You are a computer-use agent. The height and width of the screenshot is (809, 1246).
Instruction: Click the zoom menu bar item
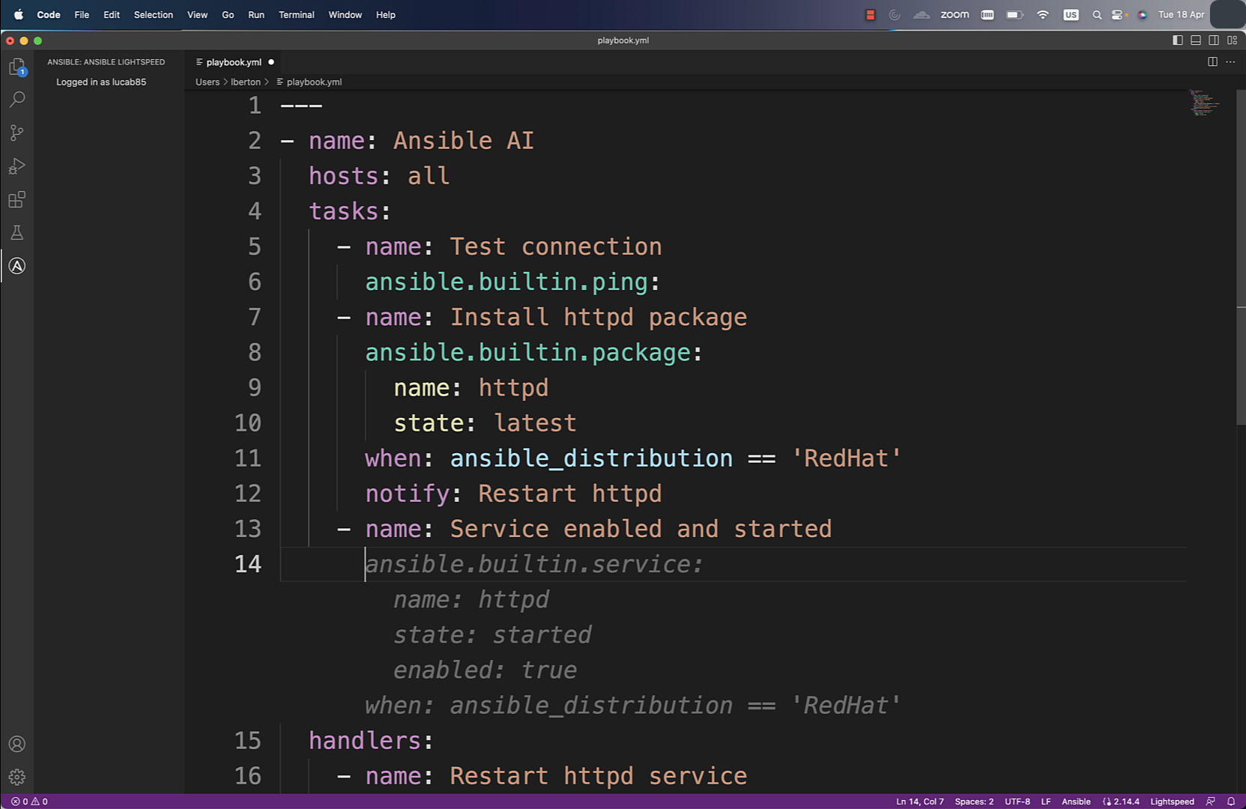click(955, 15)
